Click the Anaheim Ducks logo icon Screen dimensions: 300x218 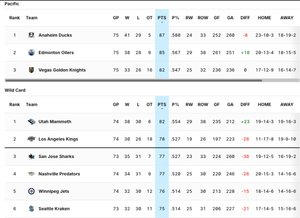(x=31, y=35)
